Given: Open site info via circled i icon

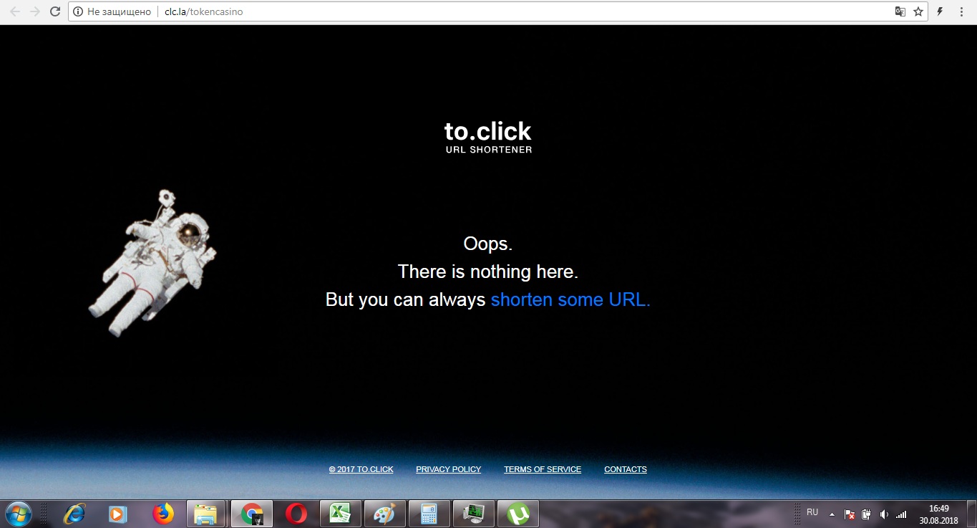Looking at the screenshot, I should (79, 11).
